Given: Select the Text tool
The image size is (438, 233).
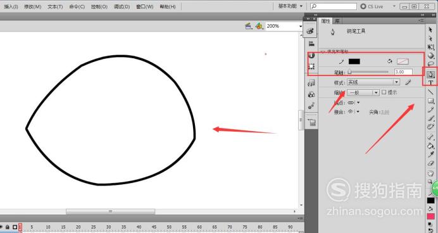Looking at the screenshot, I should coord(430,83).
